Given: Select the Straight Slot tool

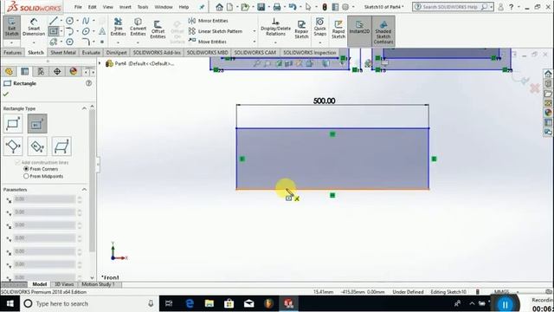Looking at the screenshot, I should [54, 42].
